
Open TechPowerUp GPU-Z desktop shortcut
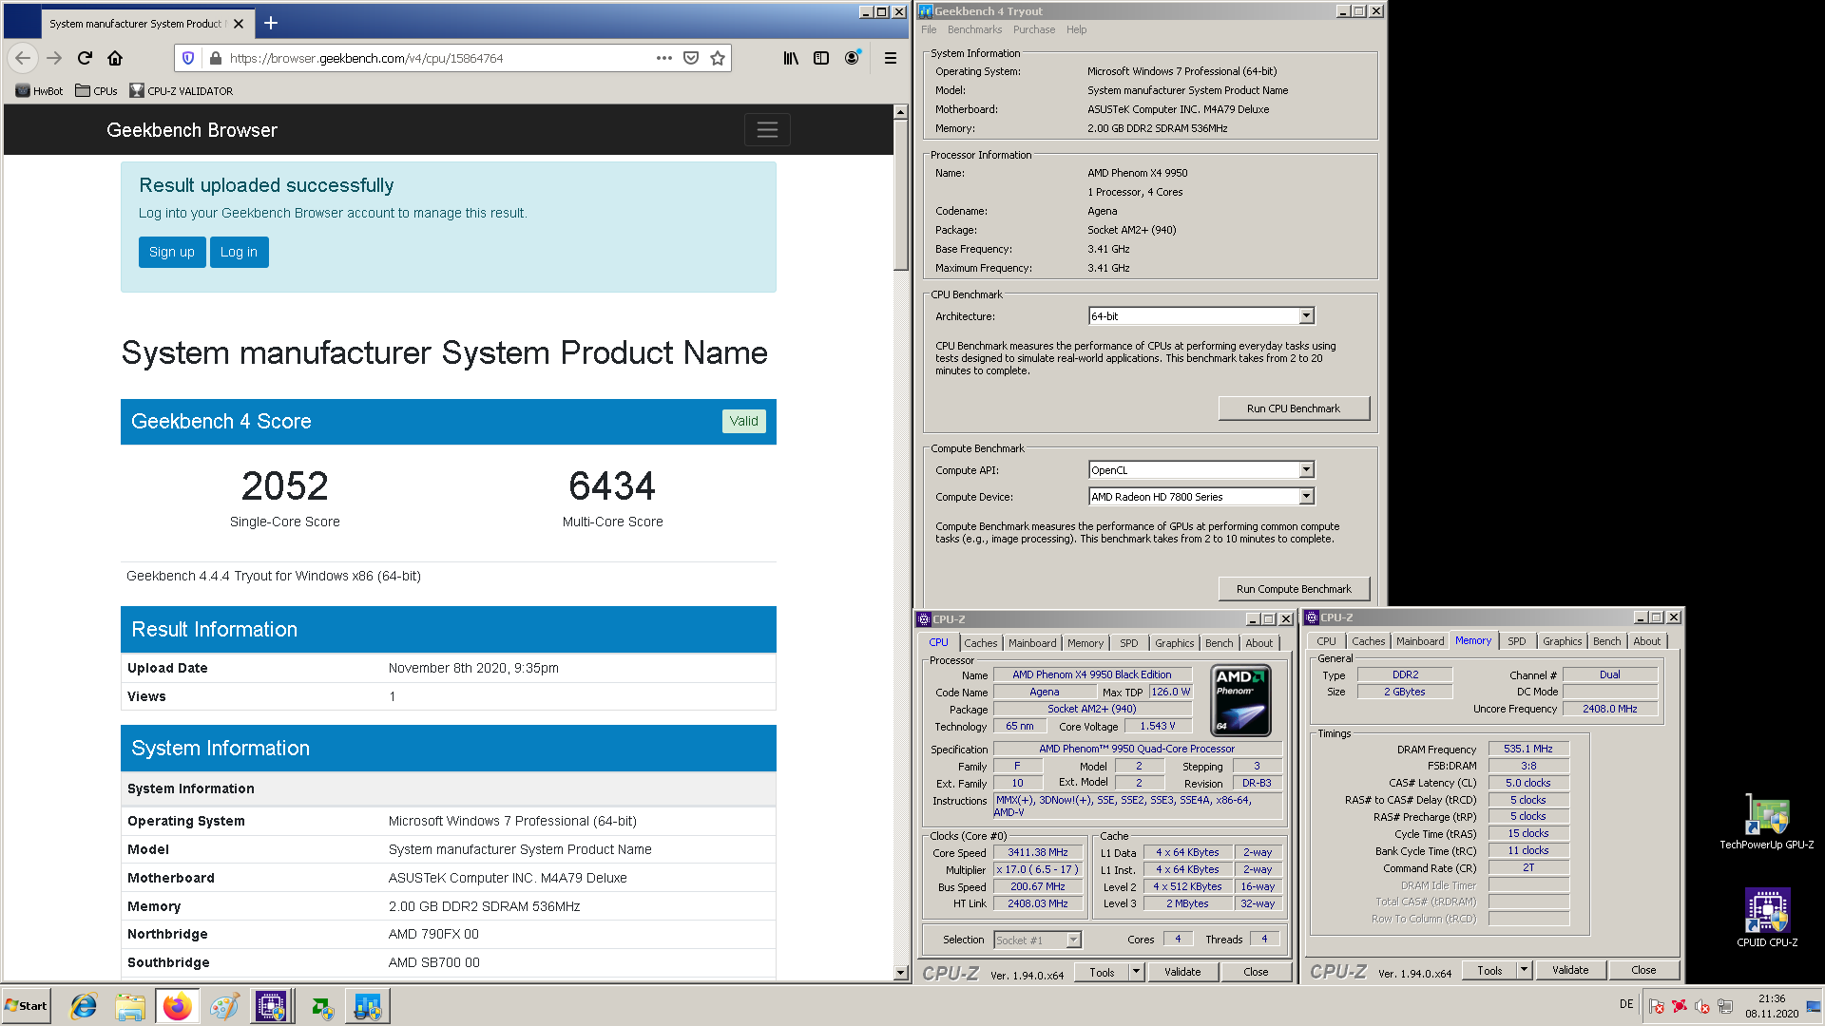[x=1767, y=822]
